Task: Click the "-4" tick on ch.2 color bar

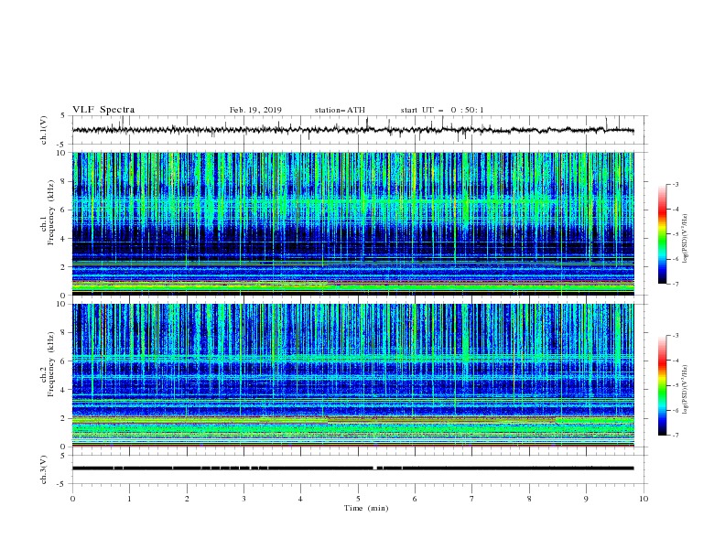Action: coord(676,361)
